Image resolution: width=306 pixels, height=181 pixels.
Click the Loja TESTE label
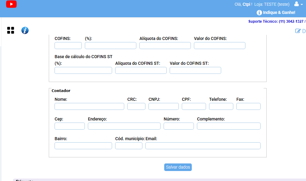(272, 4)
